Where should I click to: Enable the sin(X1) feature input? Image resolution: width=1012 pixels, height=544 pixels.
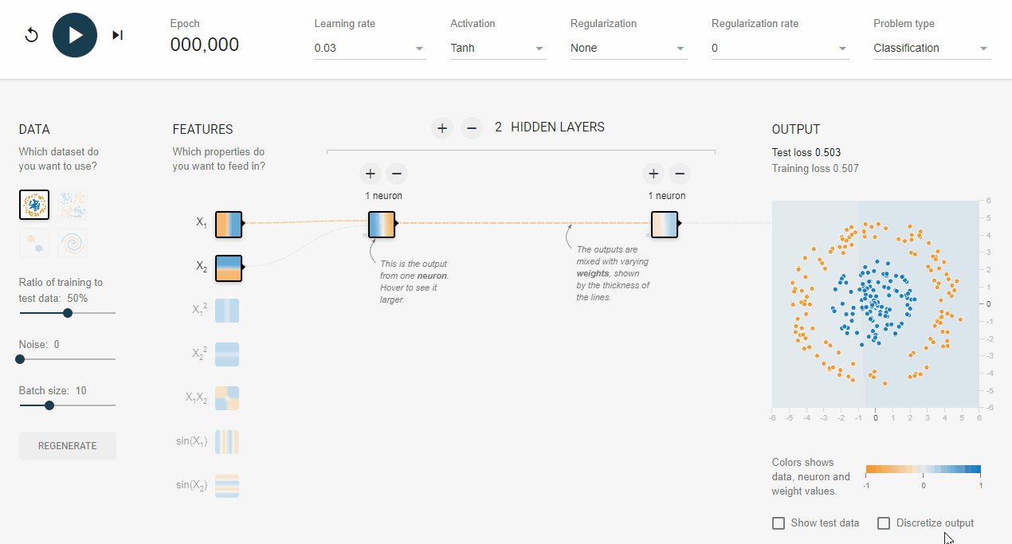pos(227,441)
